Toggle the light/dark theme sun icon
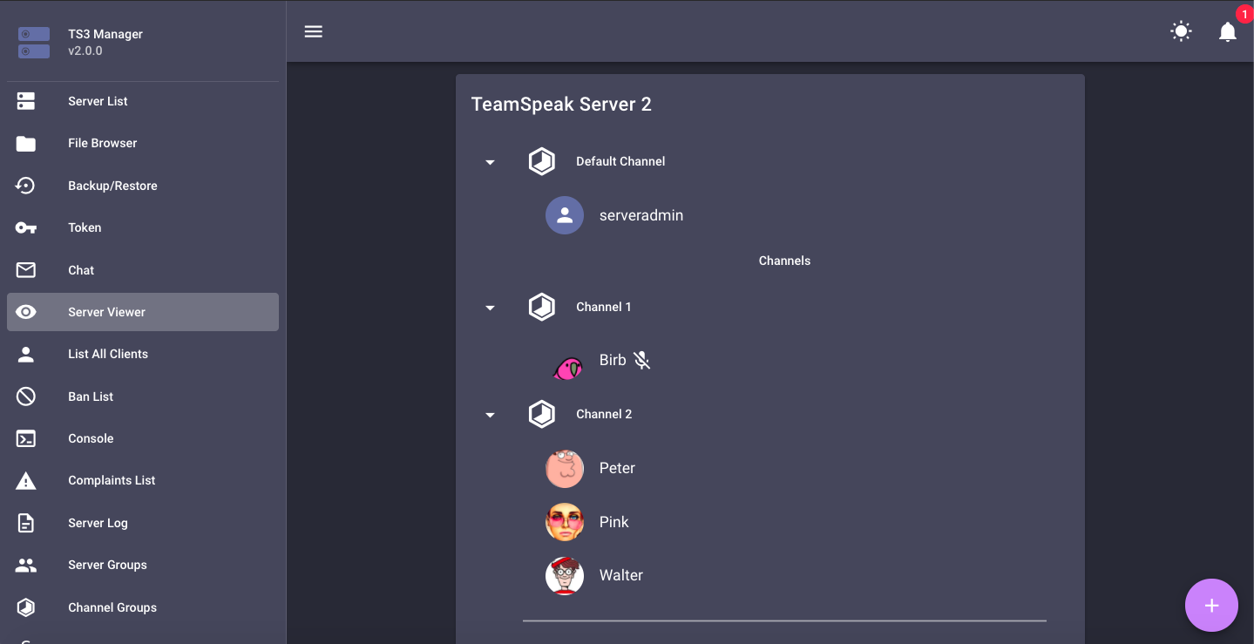The image size is (1254, 644). click(1181, 31)
